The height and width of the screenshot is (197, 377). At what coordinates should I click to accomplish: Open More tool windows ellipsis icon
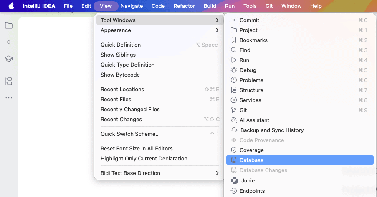coord(9,98)
